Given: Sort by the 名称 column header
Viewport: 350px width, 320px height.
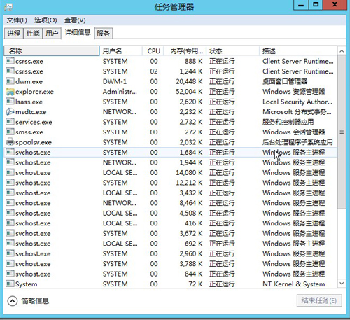Looking at the screenshot, I should [x=52, y=51].
